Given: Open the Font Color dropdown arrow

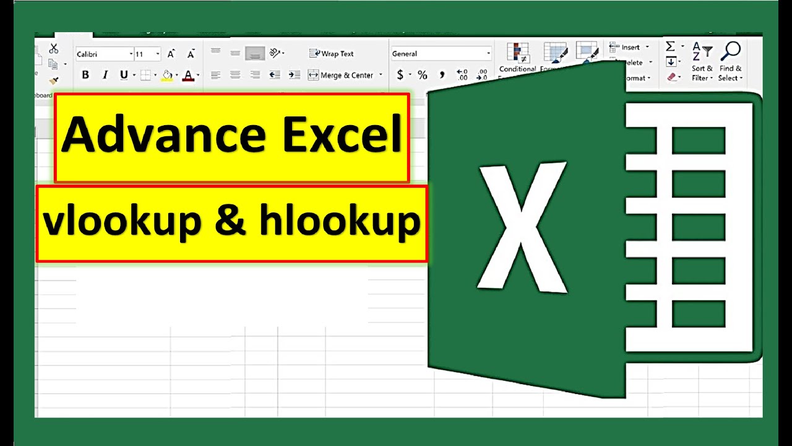Looking at the screenshot, I should click(197, 76).
